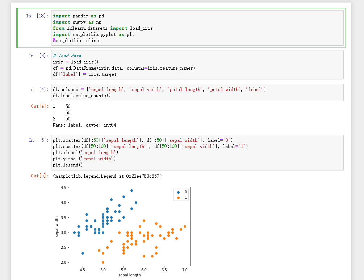Click the 'plt.legend()' line in cell 5
The image size is (364, 280).
pos(68,165)
